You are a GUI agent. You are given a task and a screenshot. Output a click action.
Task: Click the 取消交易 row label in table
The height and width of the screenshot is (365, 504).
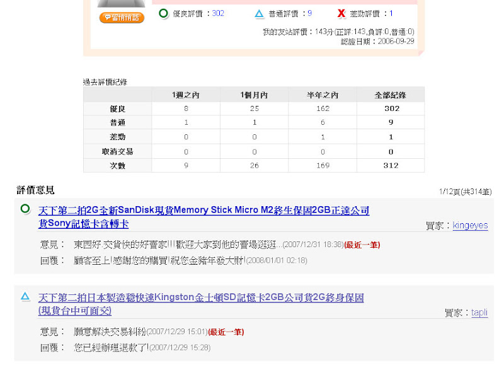pos(117,151)
